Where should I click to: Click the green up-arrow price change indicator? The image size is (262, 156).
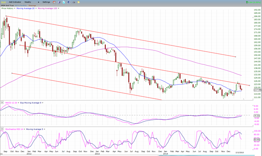point(247,2)
